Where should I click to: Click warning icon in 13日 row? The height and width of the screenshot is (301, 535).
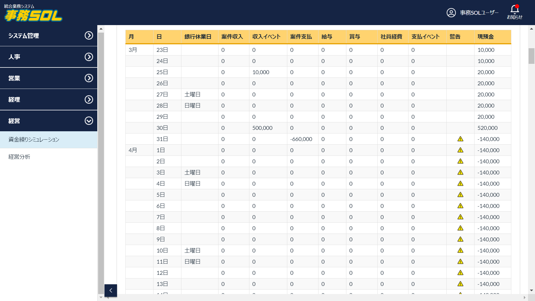[x=460, y=284]
